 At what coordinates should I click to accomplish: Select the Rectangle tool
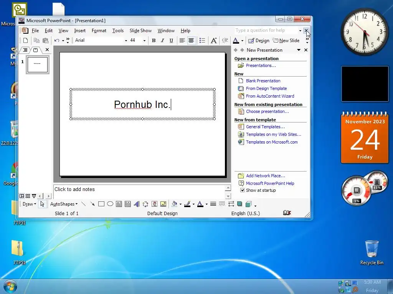coord(101,204)
